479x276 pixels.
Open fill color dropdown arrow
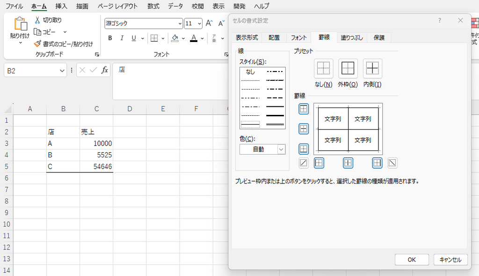[183, 38]
